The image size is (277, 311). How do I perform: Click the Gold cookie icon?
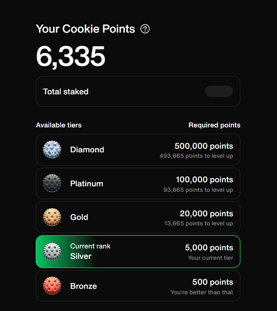pos(52,217)
